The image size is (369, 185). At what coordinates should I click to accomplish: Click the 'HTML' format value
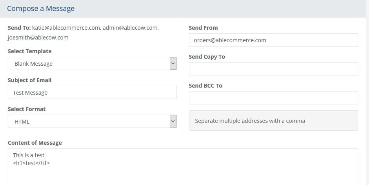(x=22, y=122)
